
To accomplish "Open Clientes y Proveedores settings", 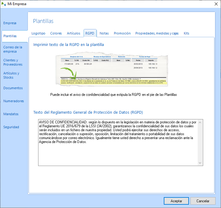I will (x=13, y=62).
